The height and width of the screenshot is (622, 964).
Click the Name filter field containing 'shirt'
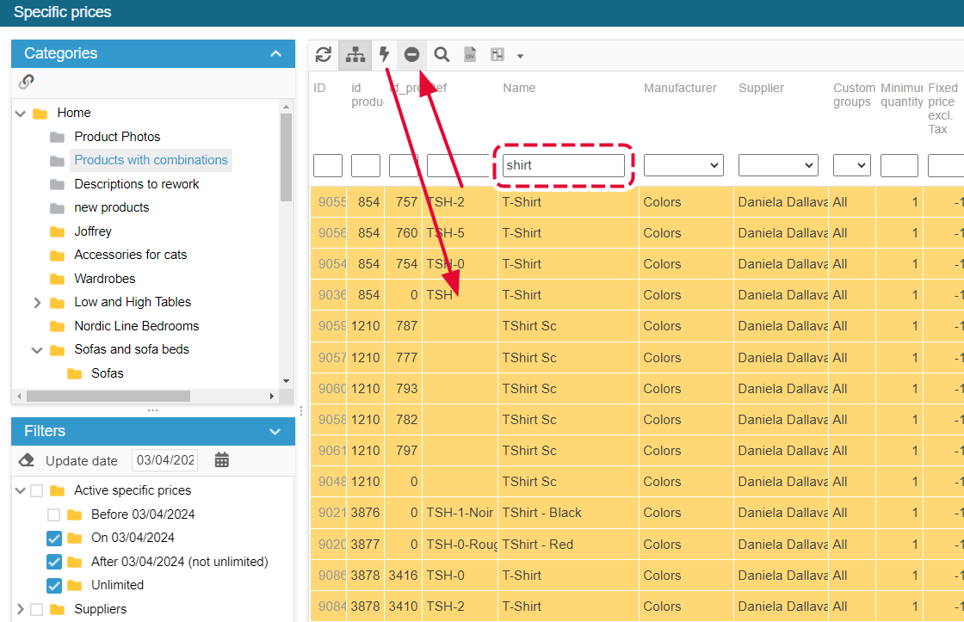564,165
